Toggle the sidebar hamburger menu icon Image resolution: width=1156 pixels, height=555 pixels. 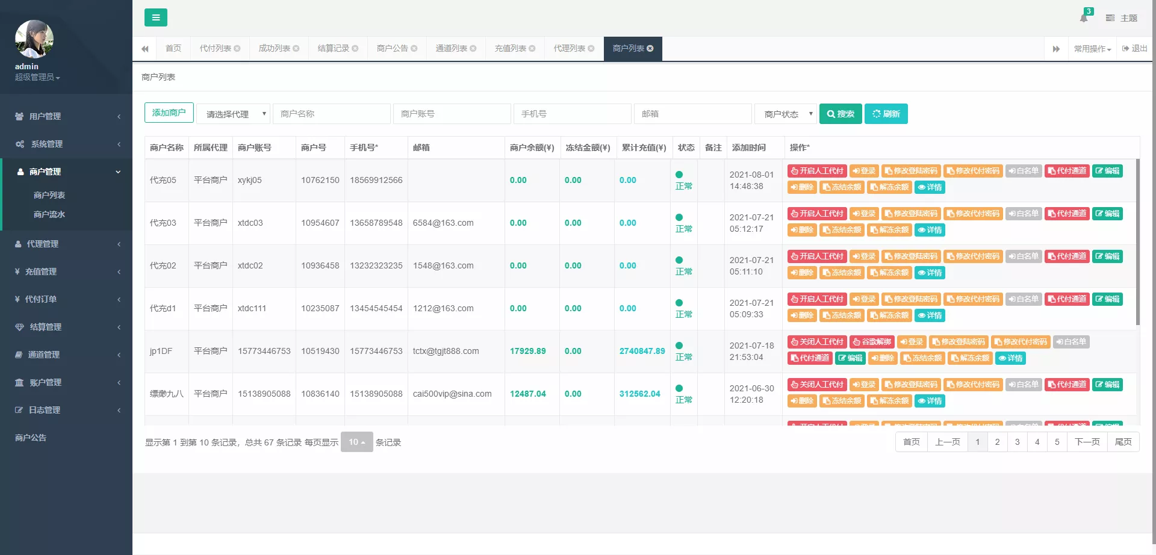(x=156, y=17)
